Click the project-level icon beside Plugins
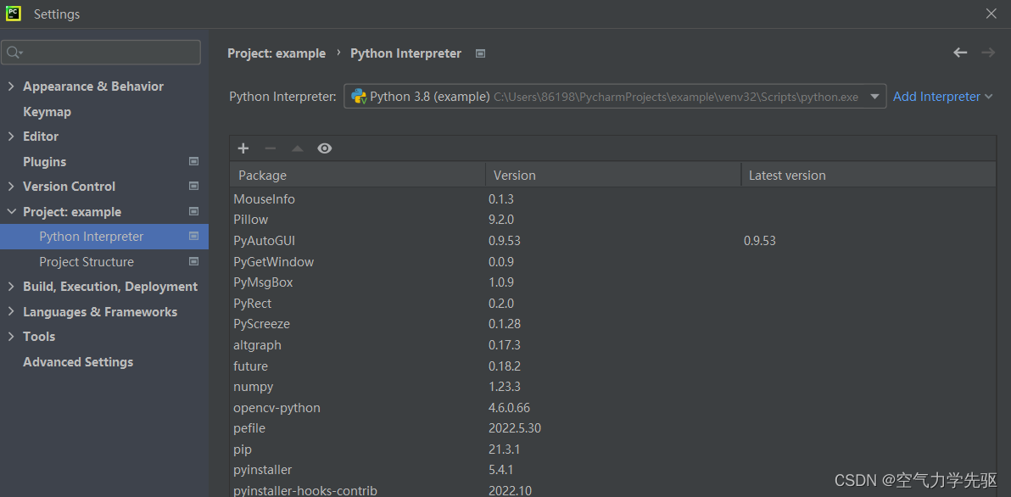The image size is (1011, 497). tap(193, 161)
